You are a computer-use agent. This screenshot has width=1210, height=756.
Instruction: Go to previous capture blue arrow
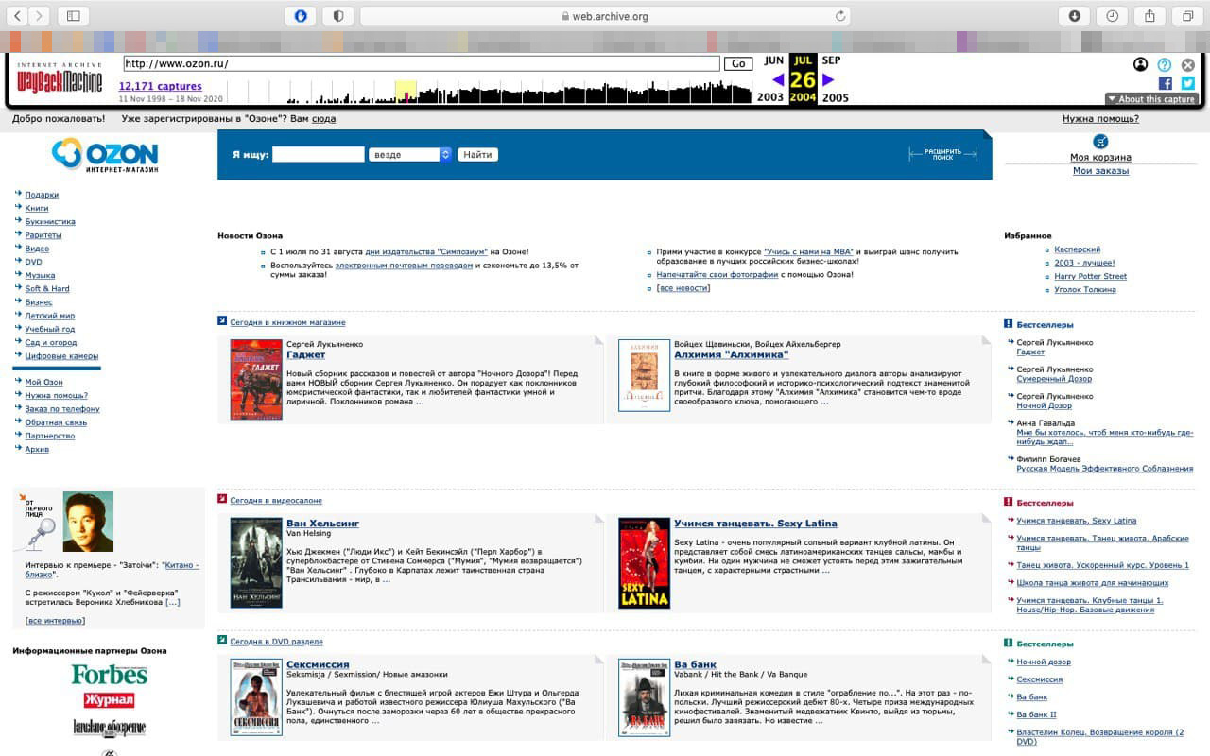click(x=778, y=79)
